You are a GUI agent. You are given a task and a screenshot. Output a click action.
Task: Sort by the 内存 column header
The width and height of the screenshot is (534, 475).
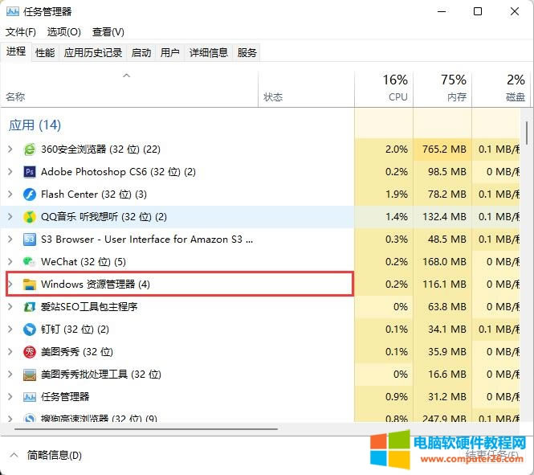(x=442, y=90)
